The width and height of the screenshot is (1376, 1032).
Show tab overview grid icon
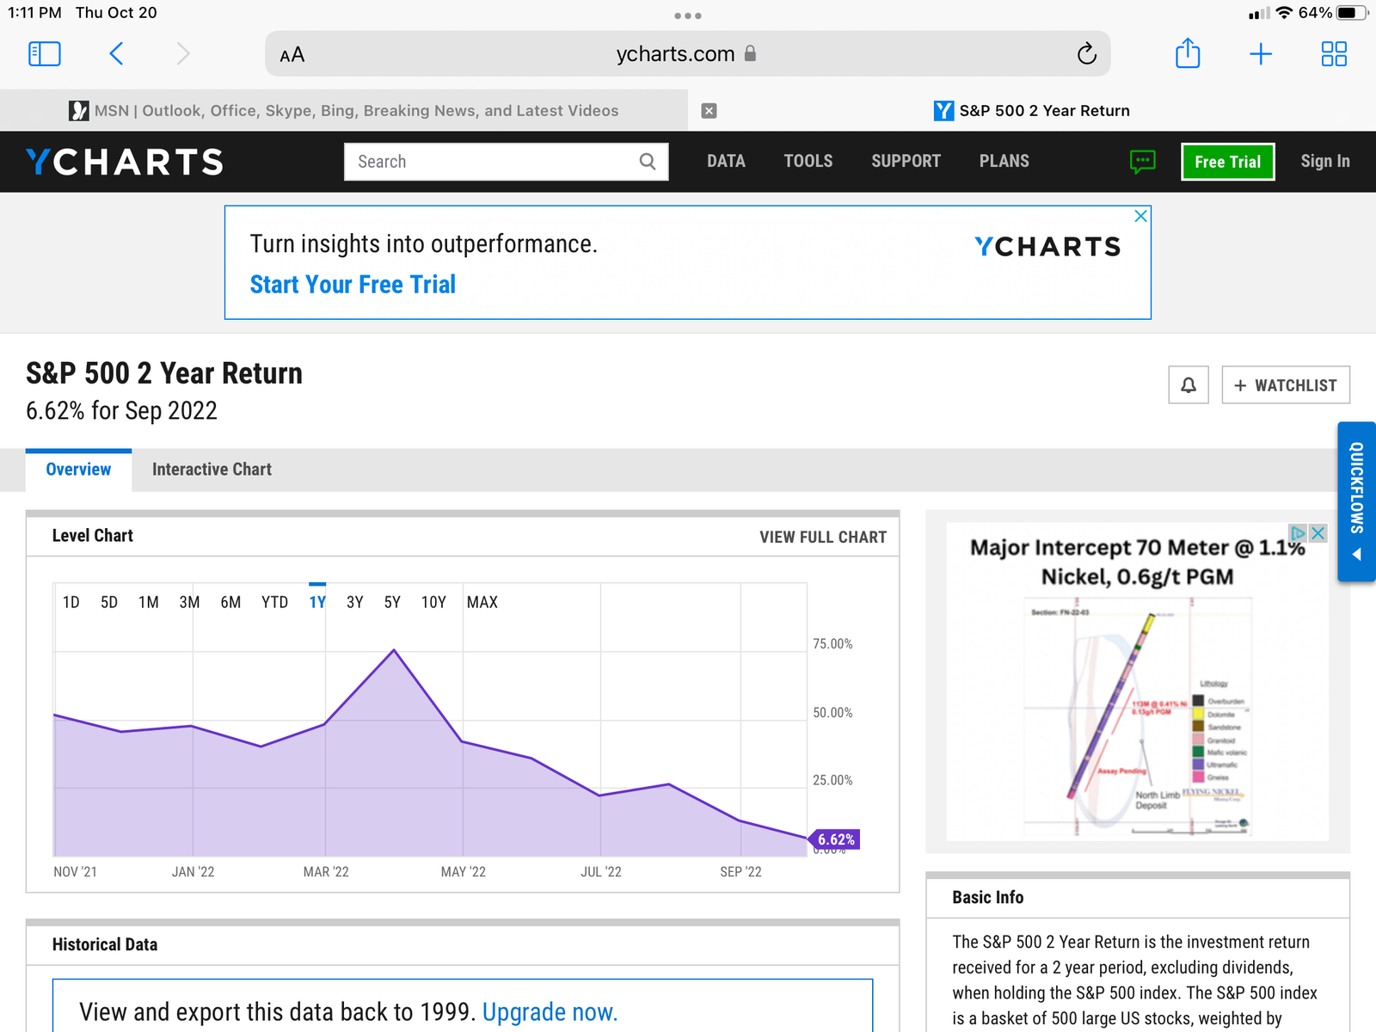(1334, 54)
